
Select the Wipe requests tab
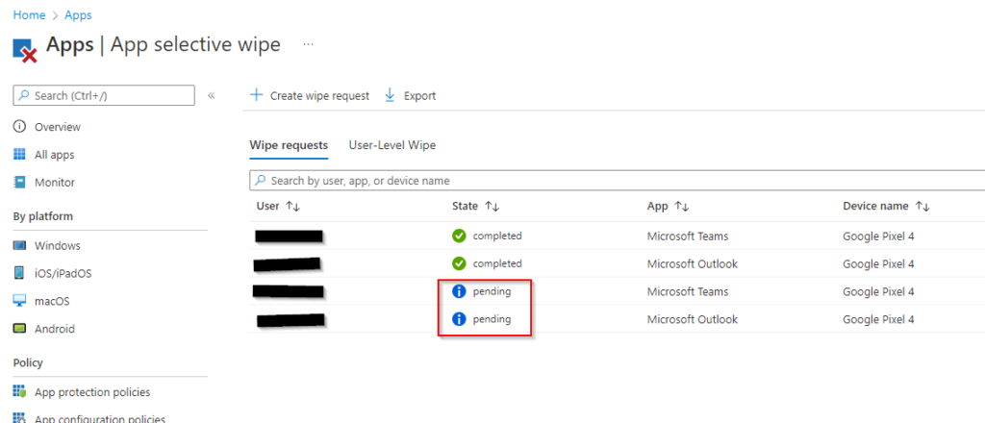289,145
